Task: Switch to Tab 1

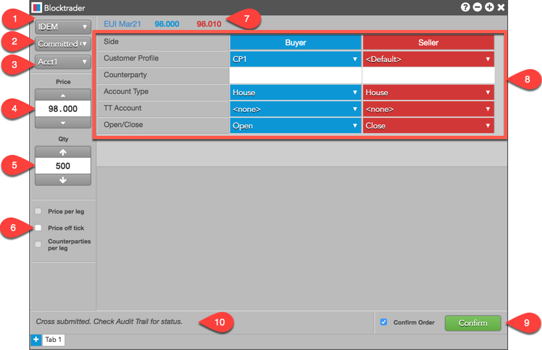Action: click(53, 340)
